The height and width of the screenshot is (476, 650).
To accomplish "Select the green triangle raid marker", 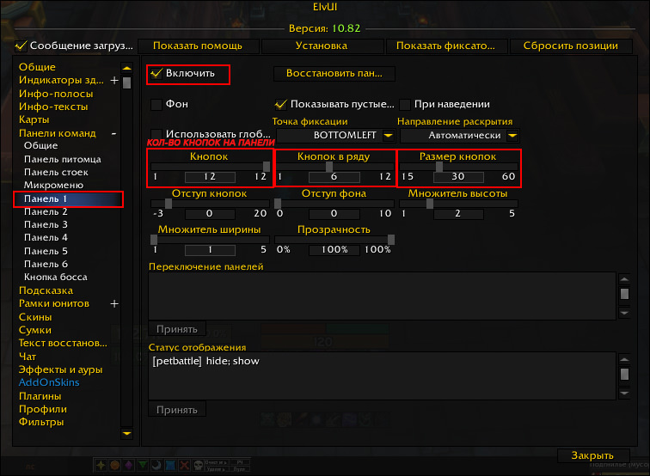I will click(143, 466).
